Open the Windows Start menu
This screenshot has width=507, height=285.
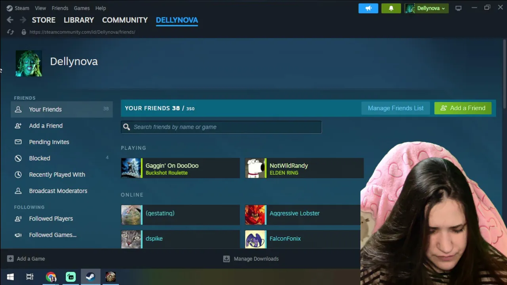[10, 277]
